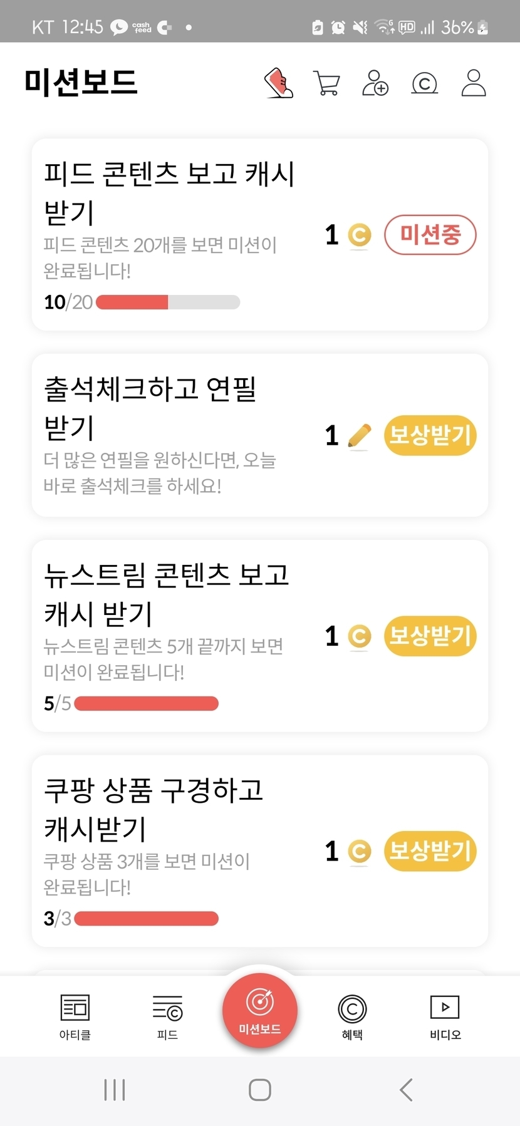Tap the pencil reward icon
The image size is (520, 1126).
tap(359, 436)
